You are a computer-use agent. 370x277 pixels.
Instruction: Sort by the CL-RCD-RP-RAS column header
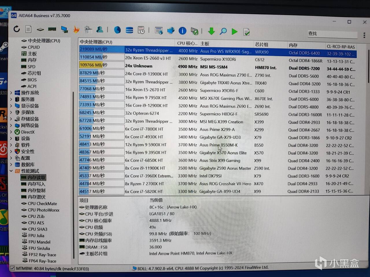tap(341, 46)
